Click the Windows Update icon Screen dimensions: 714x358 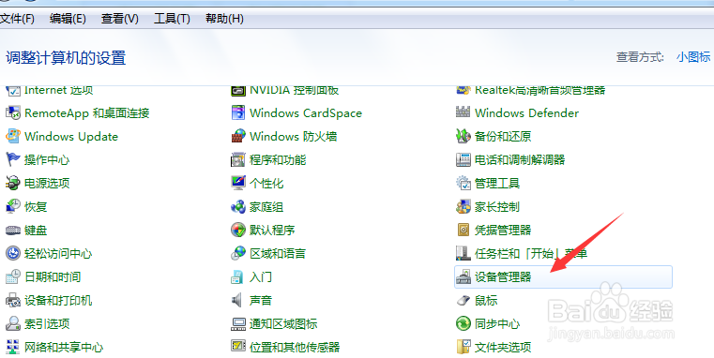click(x=13, y=137)
